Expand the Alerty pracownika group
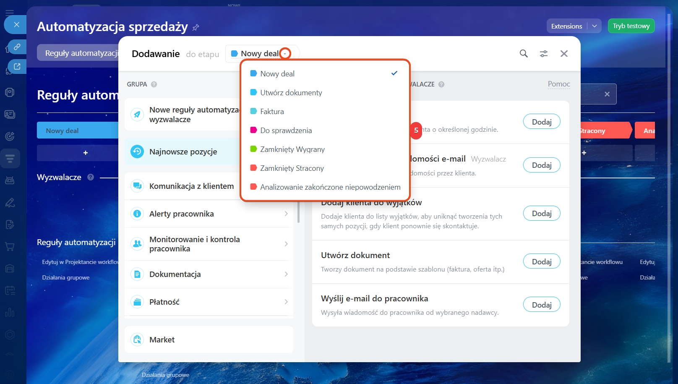 286,214
